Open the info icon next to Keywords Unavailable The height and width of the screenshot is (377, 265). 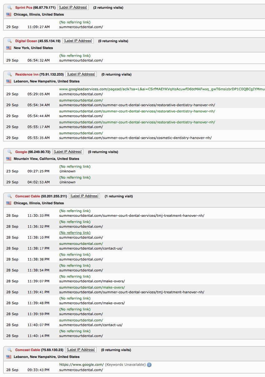[149, 365]
